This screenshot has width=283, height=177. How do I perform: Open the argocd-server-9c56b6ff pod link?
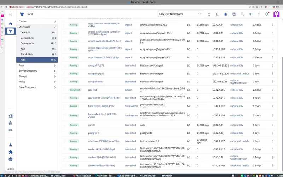click(104, 57)
